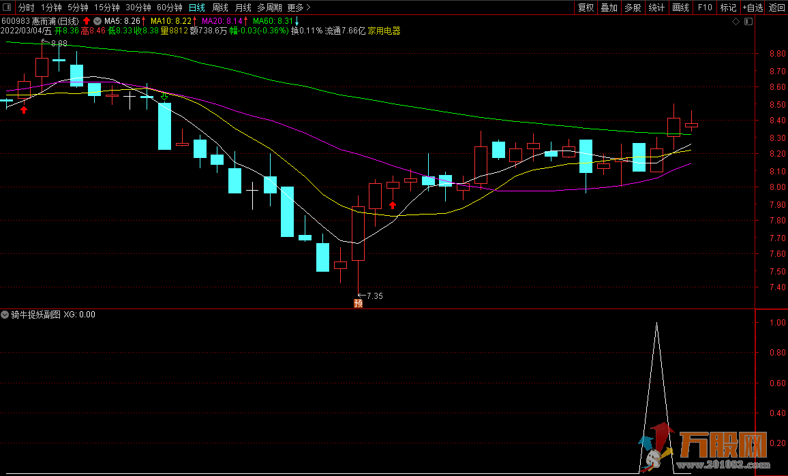Click the red buy arrow near the chart's left edge
Image resolution: width=788 pixels, height=476 pixels.
tap(25, 109)
